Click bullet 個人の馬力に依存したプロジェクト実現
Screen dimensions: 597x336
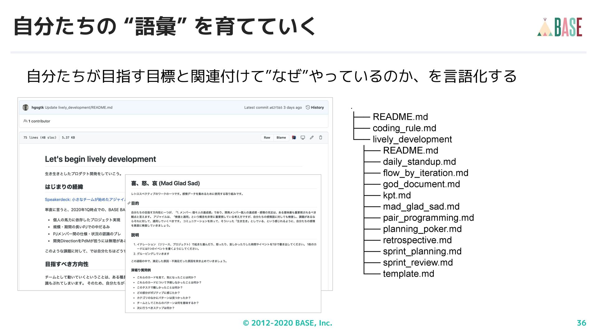click(x=86, y=220)
